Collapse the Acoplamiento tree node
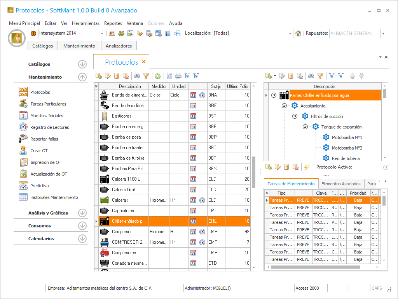 pyautogui.click(x=284, y=106)
